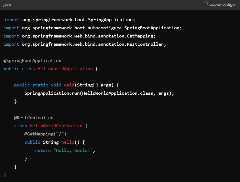
Task: Click the "return" keyword
Action: point(43,151)
